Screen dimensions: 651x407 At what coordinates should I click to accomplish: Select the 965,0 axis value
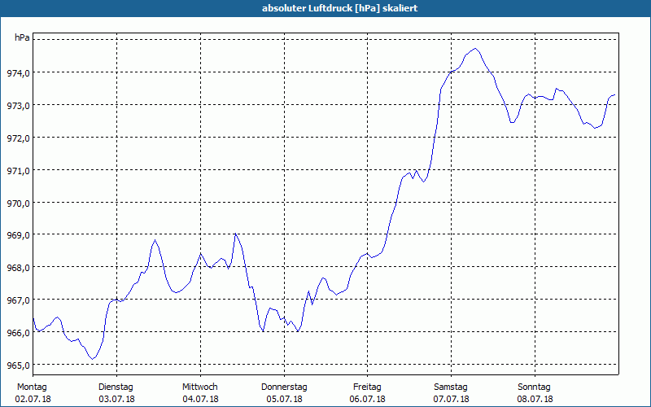click(x=18, y=365)
